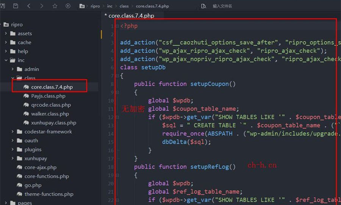The image size is (341, 205).
Task: Click 'inc' in the breadcrumb path
Action: pyautogui.click(x=110, y=6)
